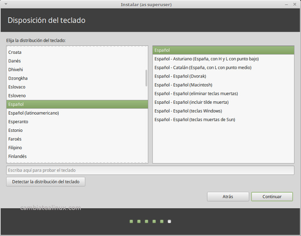Choose Español (eliminar teclas muertas)
This screenshot has width=301, height=236.
coord(224,94)
